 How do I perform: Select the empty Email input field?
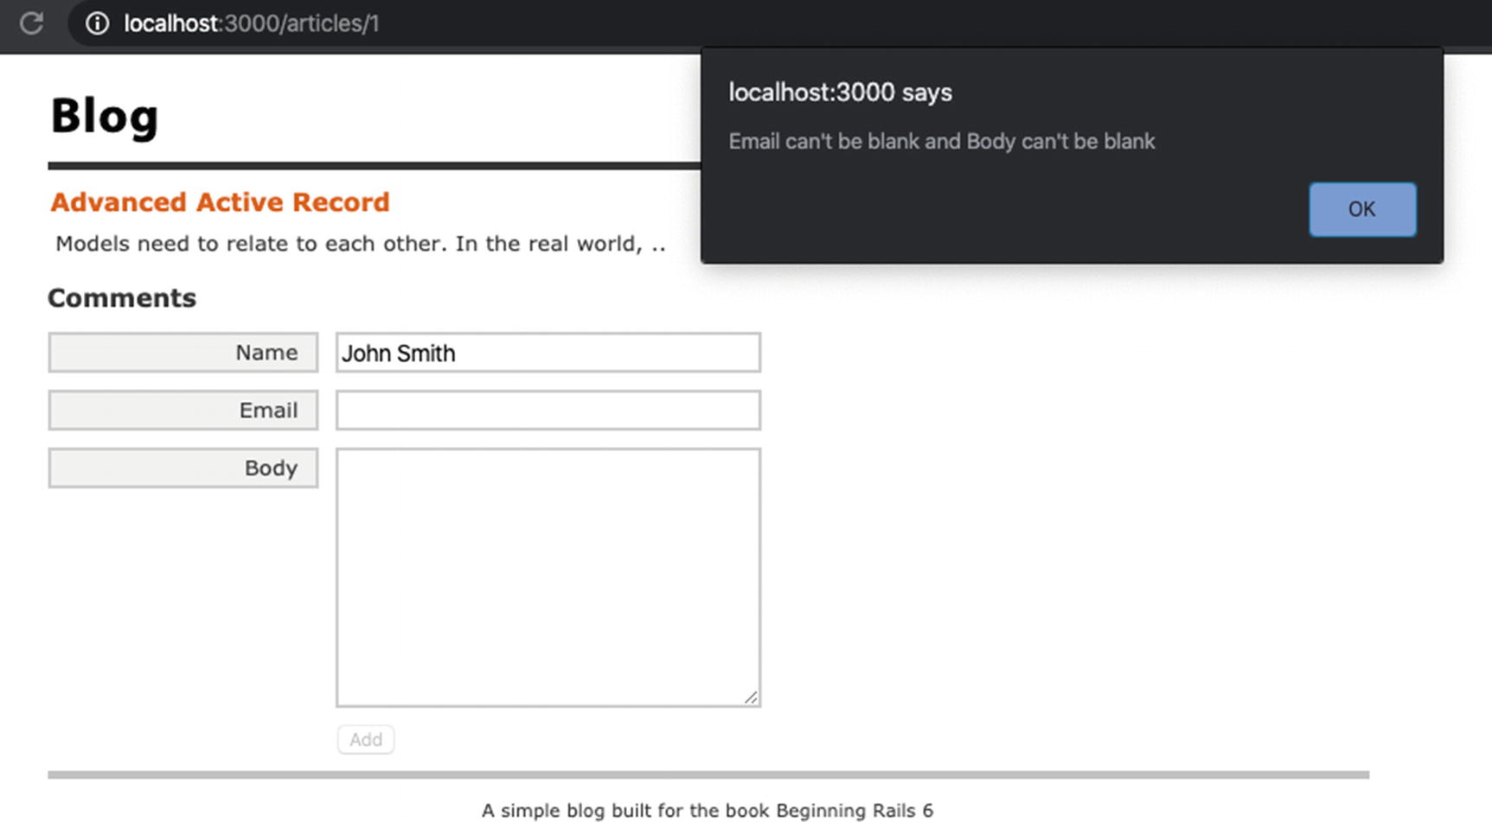(x=548, y=410)
